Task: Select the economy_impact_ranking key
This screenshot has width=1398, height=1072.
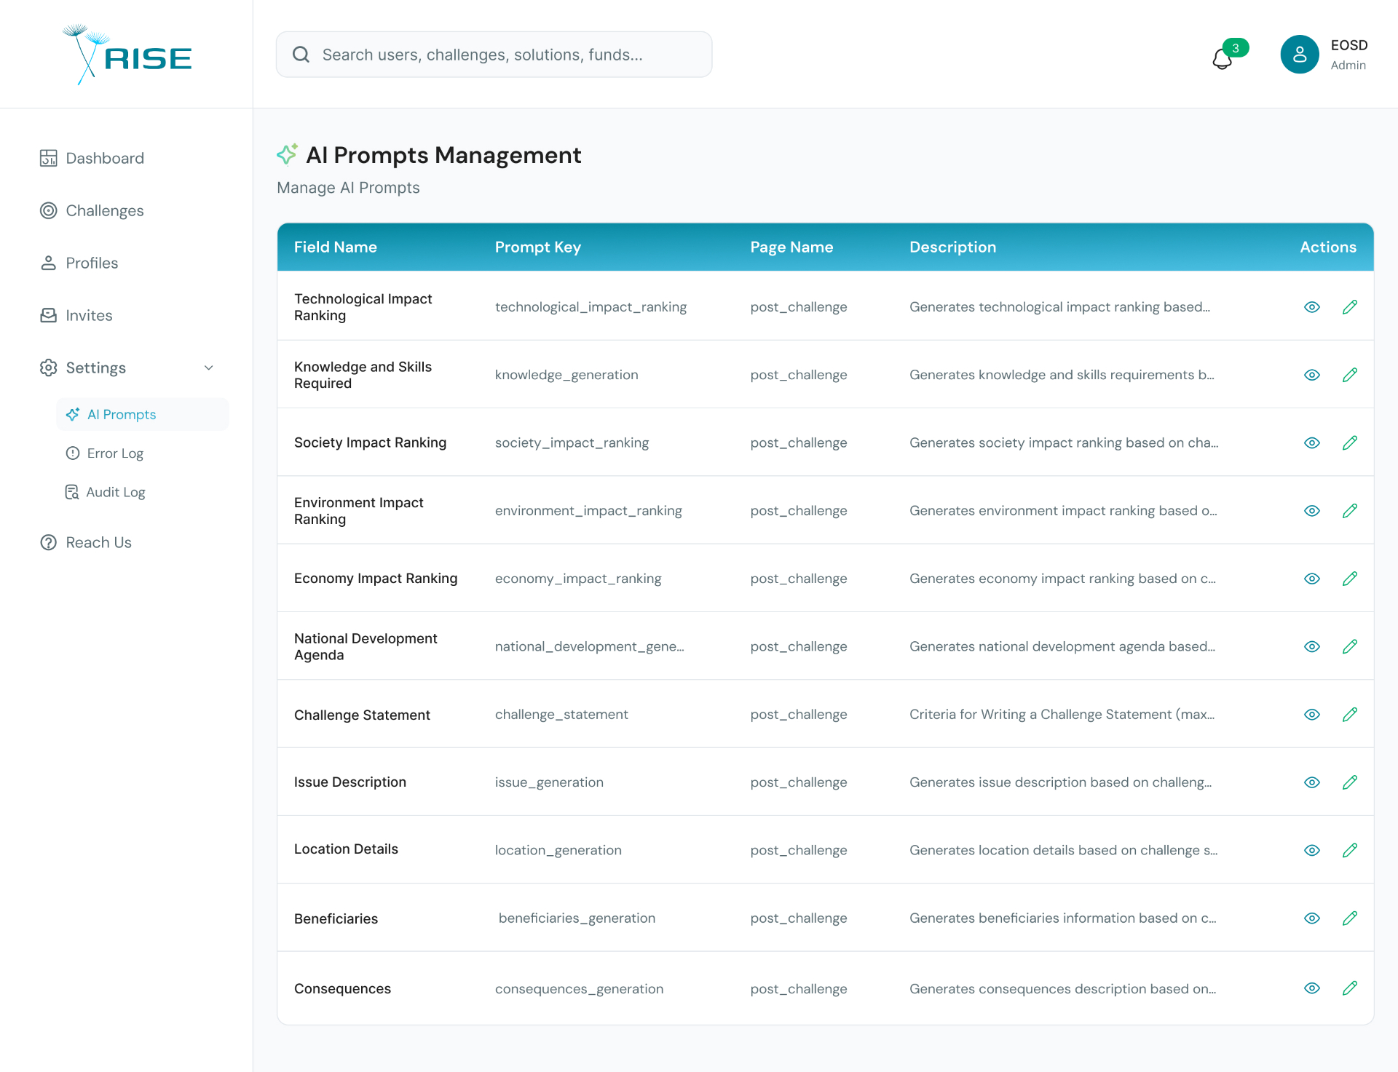Action: (578, 579)
